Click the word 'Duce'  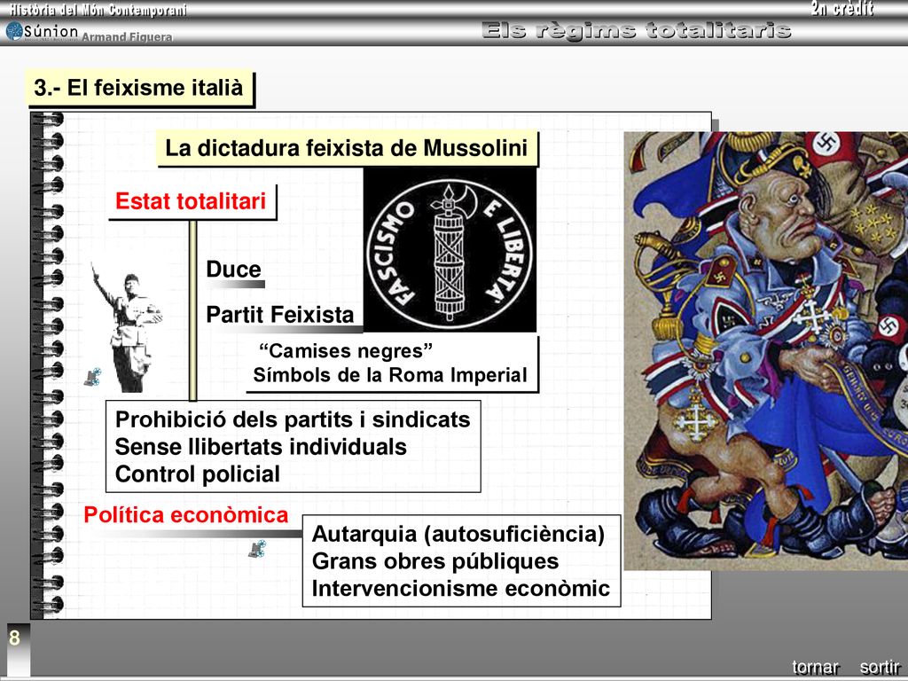click(x=233, y=269)
